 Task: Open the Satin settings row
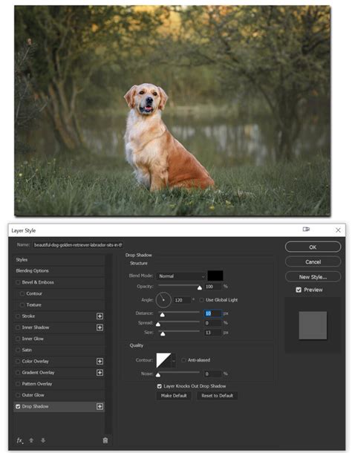pos(59,350)
